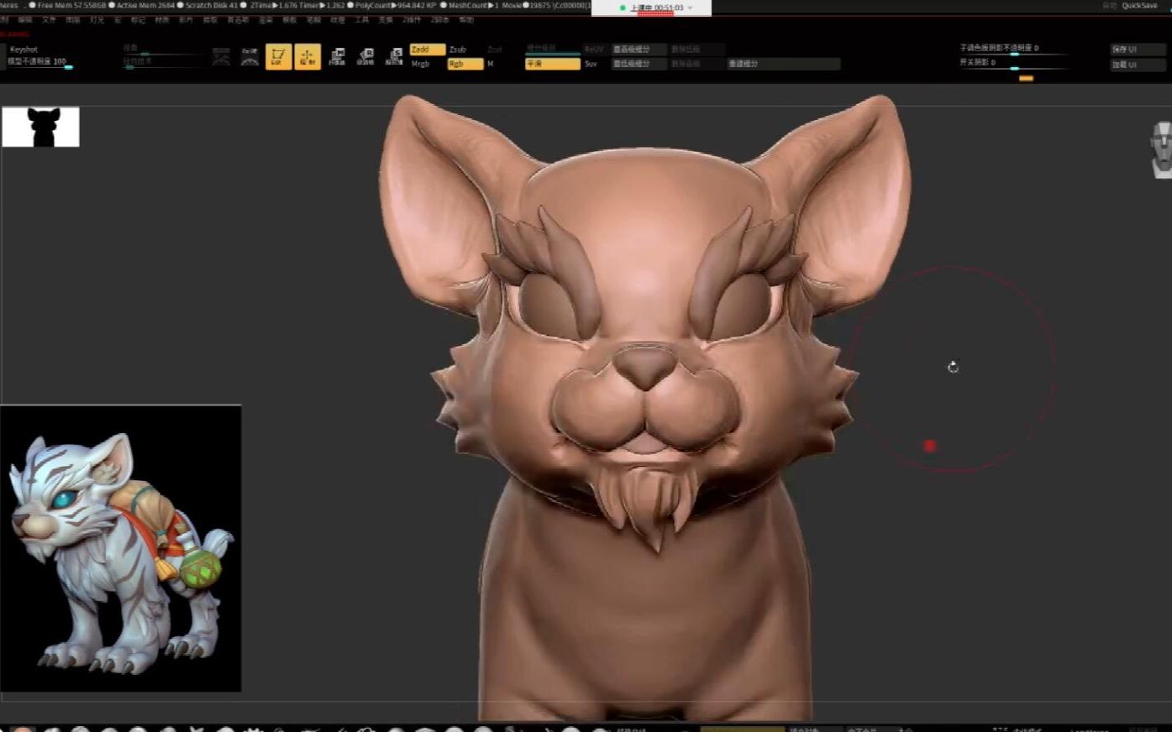Activate the Draw mode button

(x=307, y=56)
